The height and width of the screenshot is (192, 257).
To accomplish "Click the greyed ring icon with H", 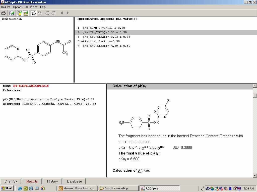I will point(40,13).
